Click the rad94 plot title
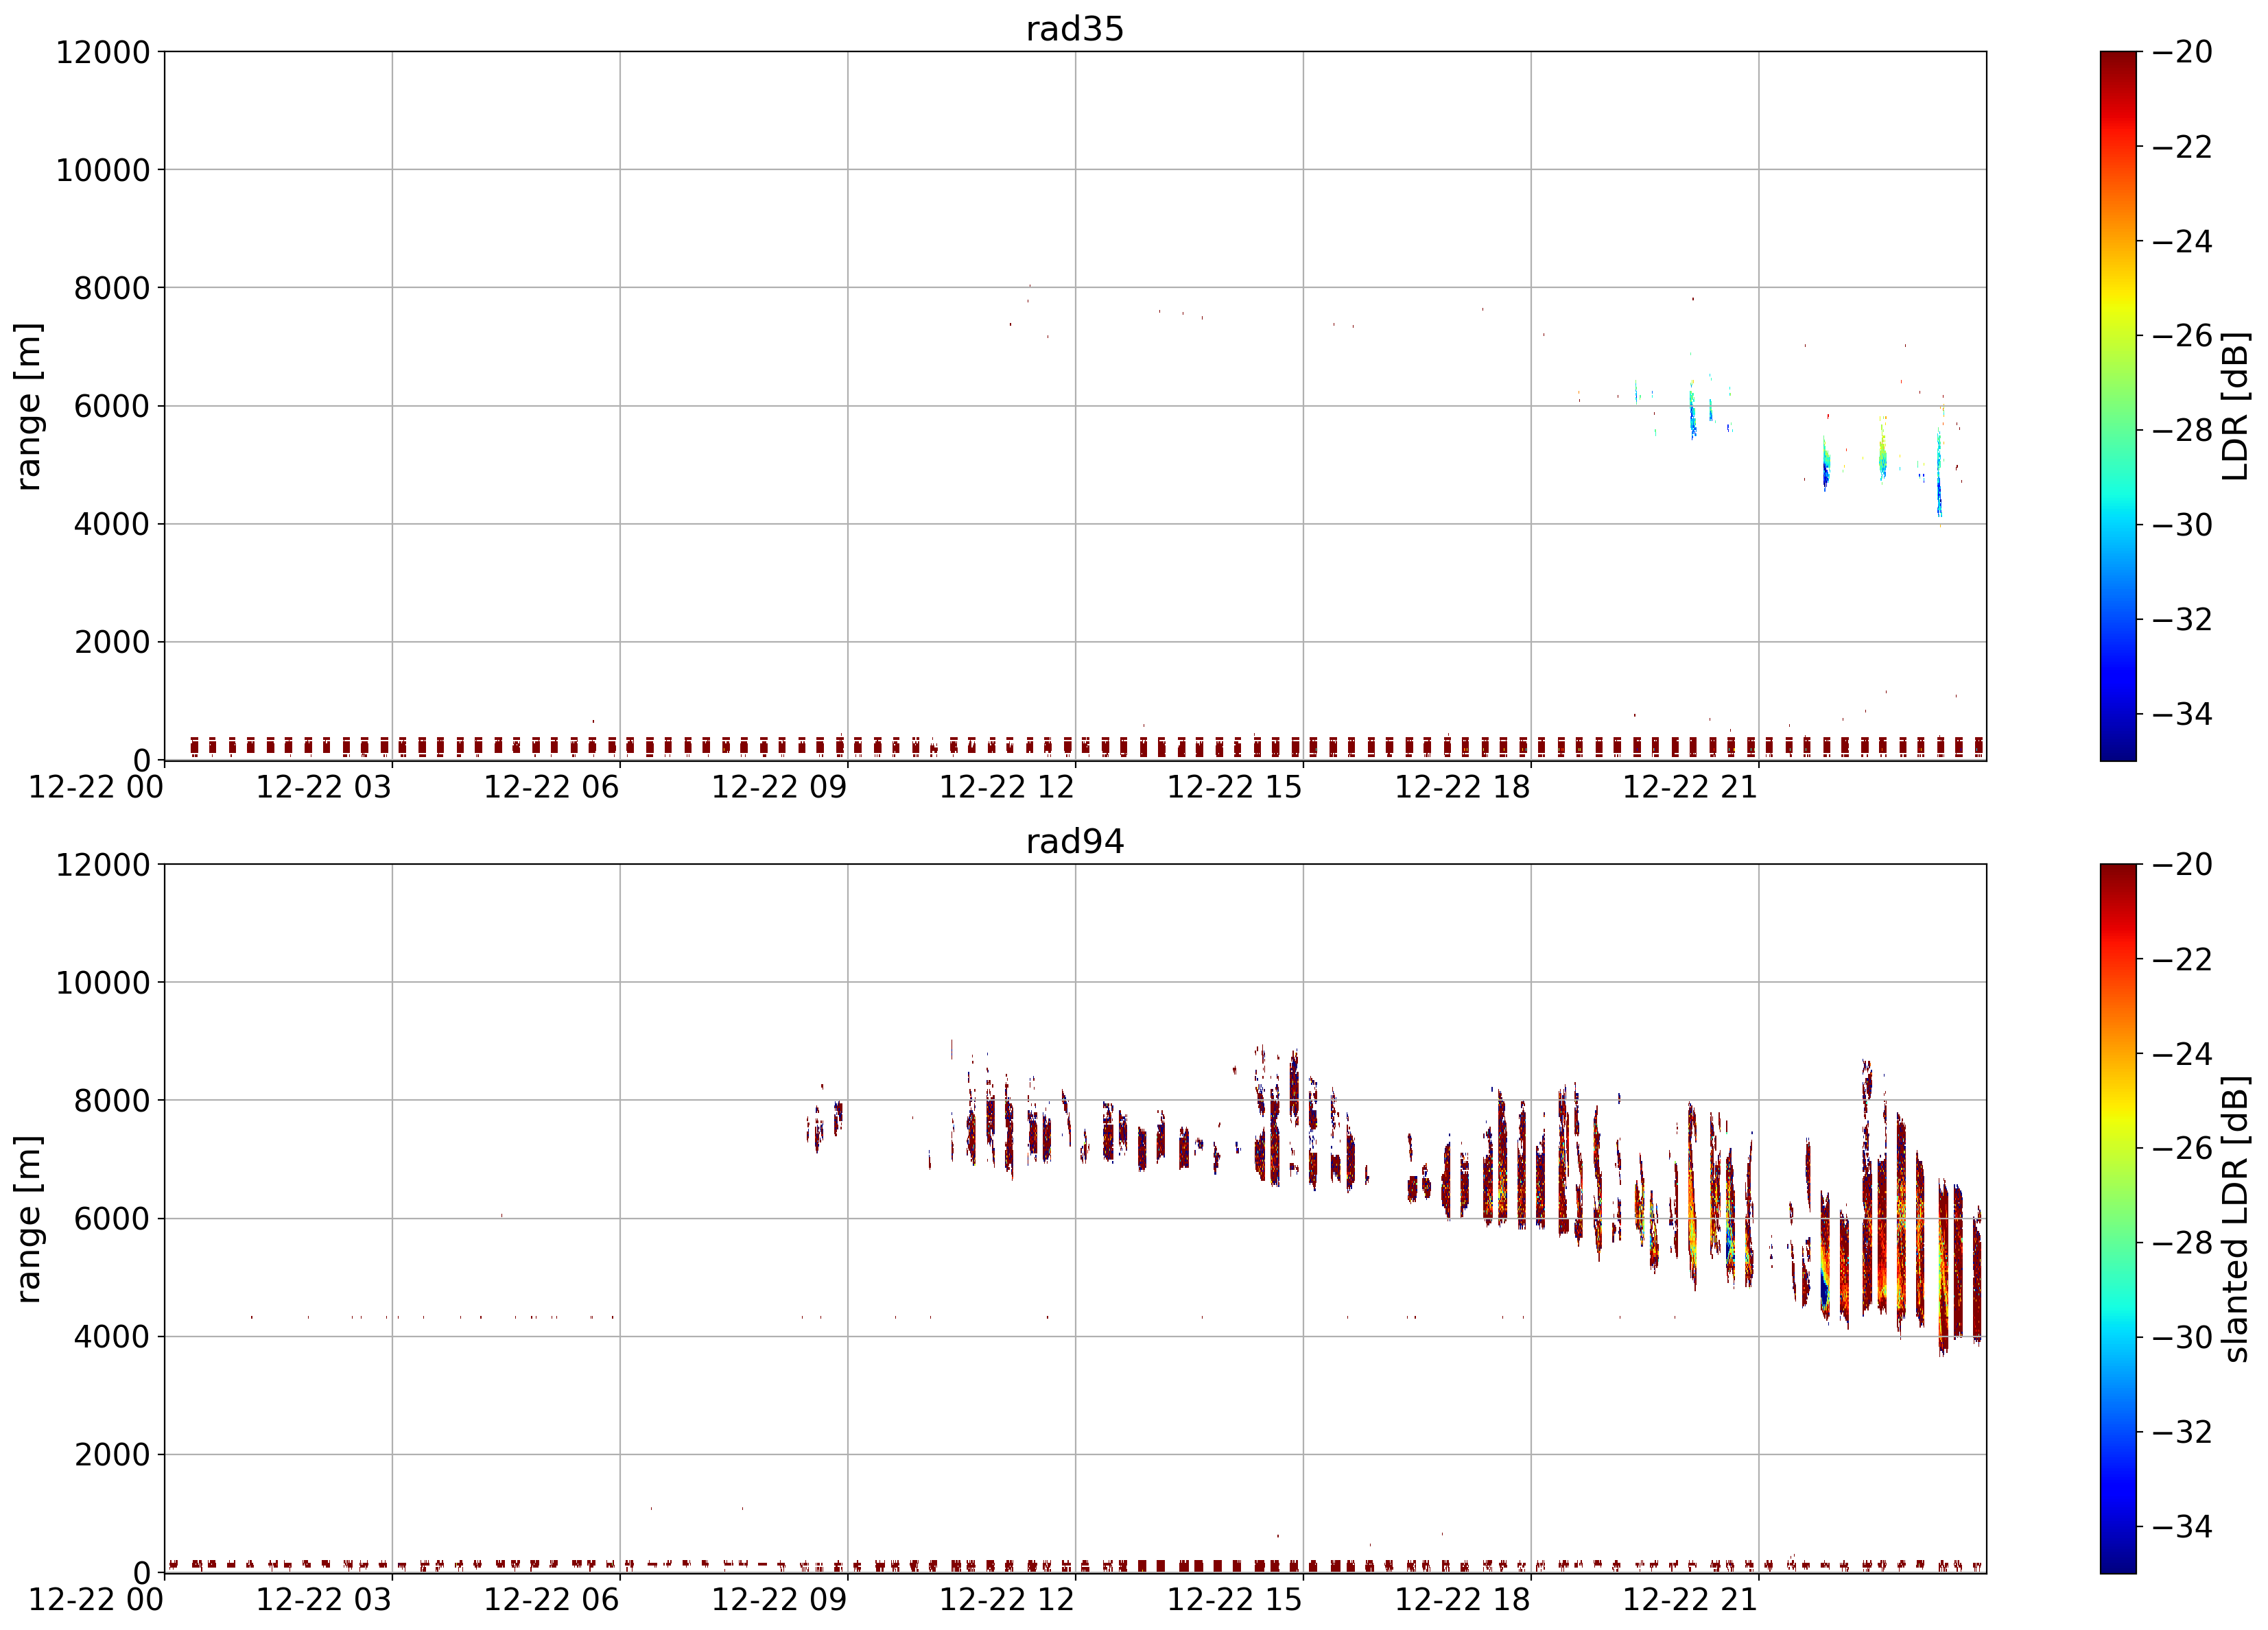Screen dimensions: 2268x1630 coord(1075,841)
